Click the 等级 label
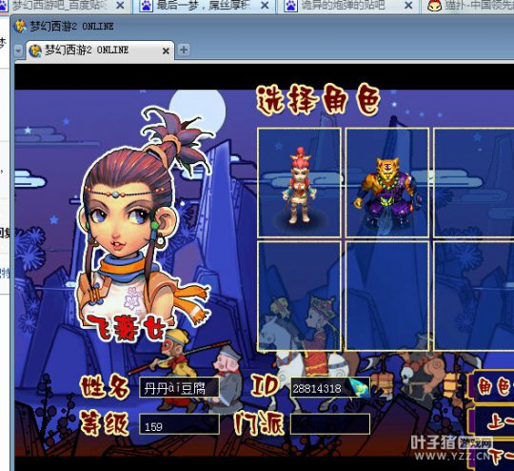The image size is (514, 471). 105,423
